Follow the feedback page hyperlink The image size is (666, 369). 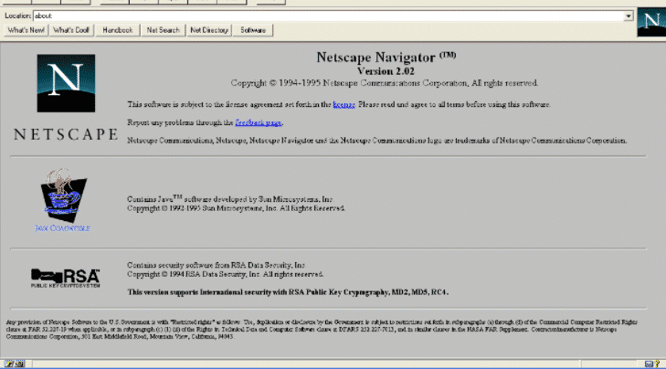point(259,122)
